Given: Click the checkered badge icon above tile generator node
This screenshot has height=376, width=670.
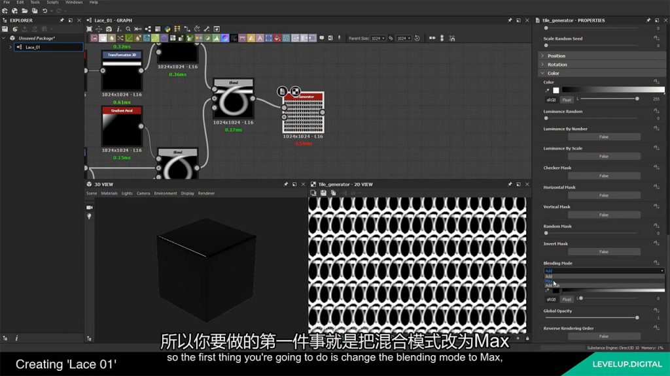Looking at the screenshot, I should click(295, 91).
